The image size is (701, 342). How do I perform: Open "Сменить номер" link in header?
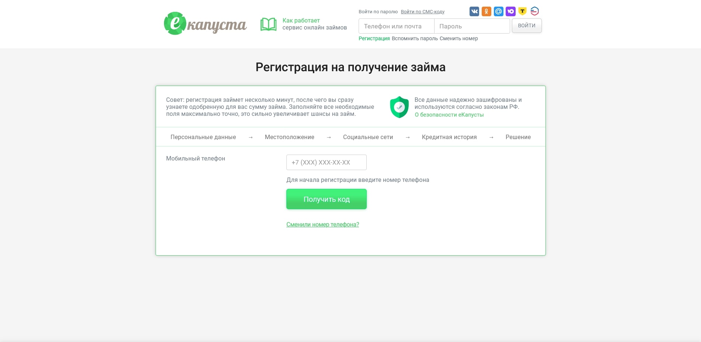pyautogui.click(x=458, y=38)
